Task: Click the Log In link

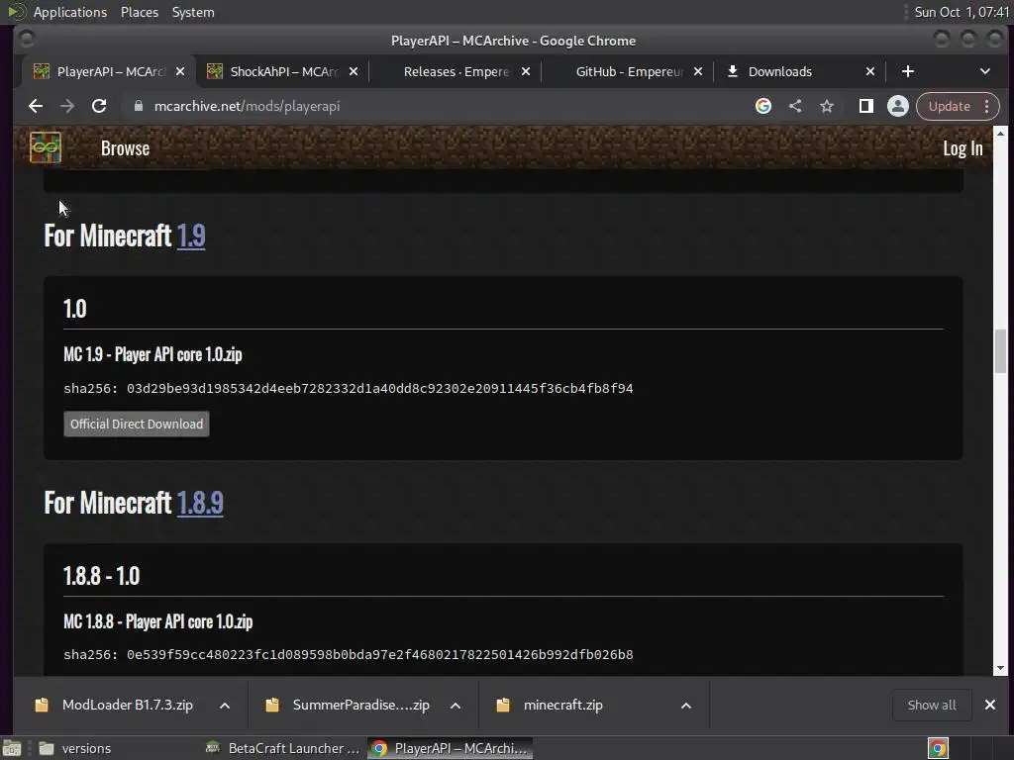Action: click(x=963, y=148)
